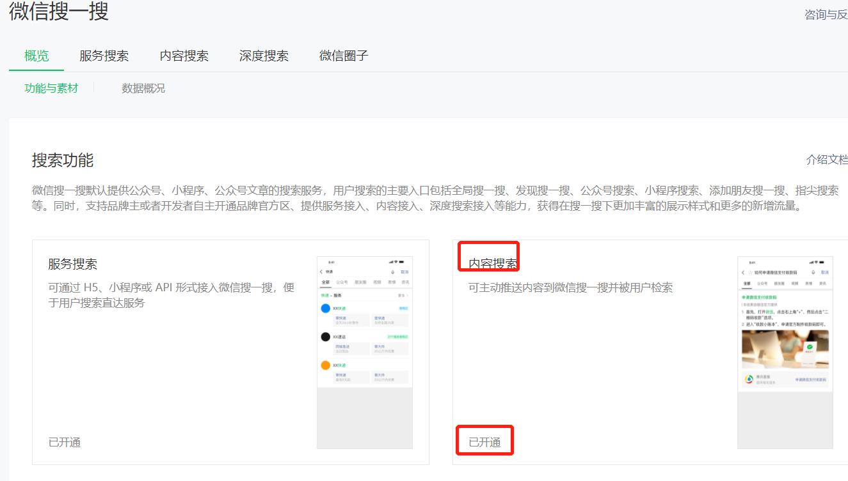
Task: Click the 微信搜一搜 page title
Action: click(x=59, y=11)
